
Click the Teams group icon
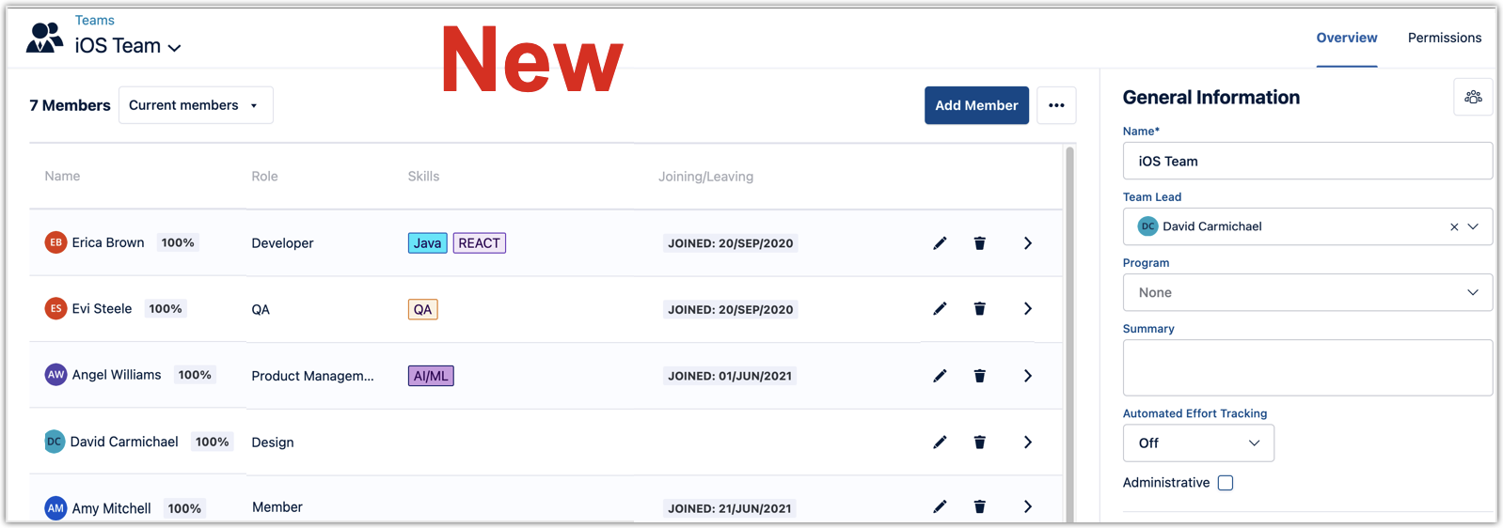[x=44, y=38]
